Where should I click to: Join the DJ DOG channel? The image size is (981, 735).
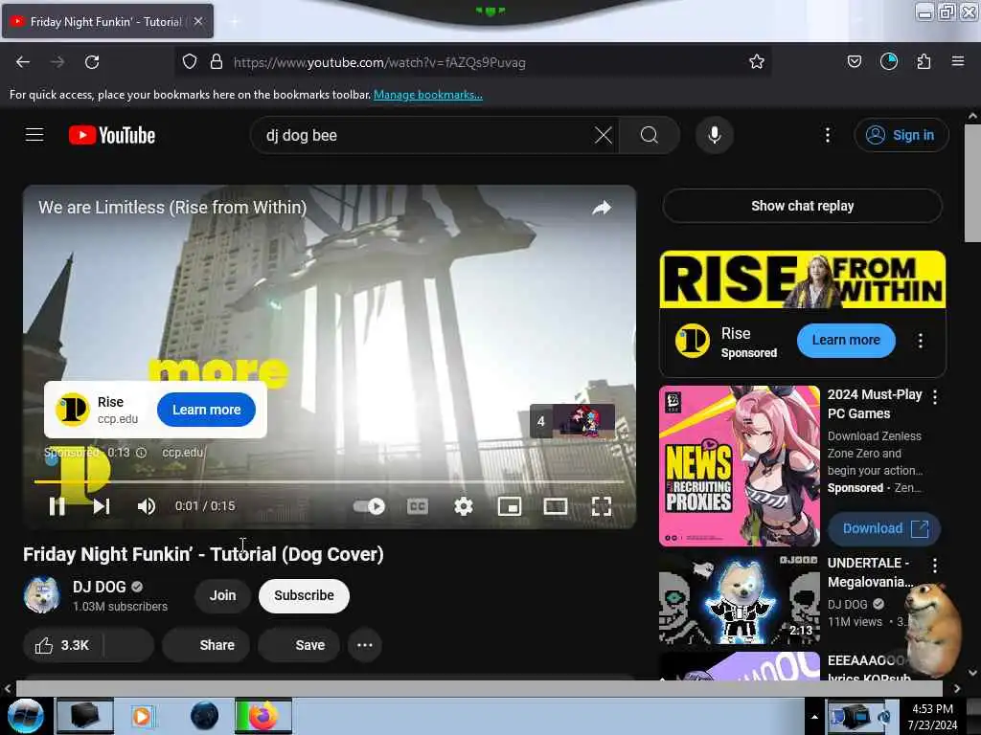222,595
